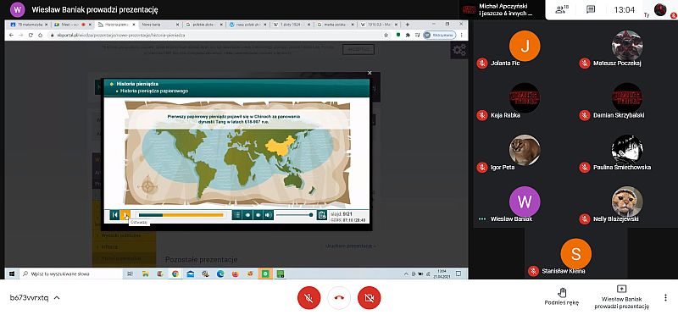Screen dimensions: 678x315
Task: Open the slide list icon in the player
Action: click(237, 215)
